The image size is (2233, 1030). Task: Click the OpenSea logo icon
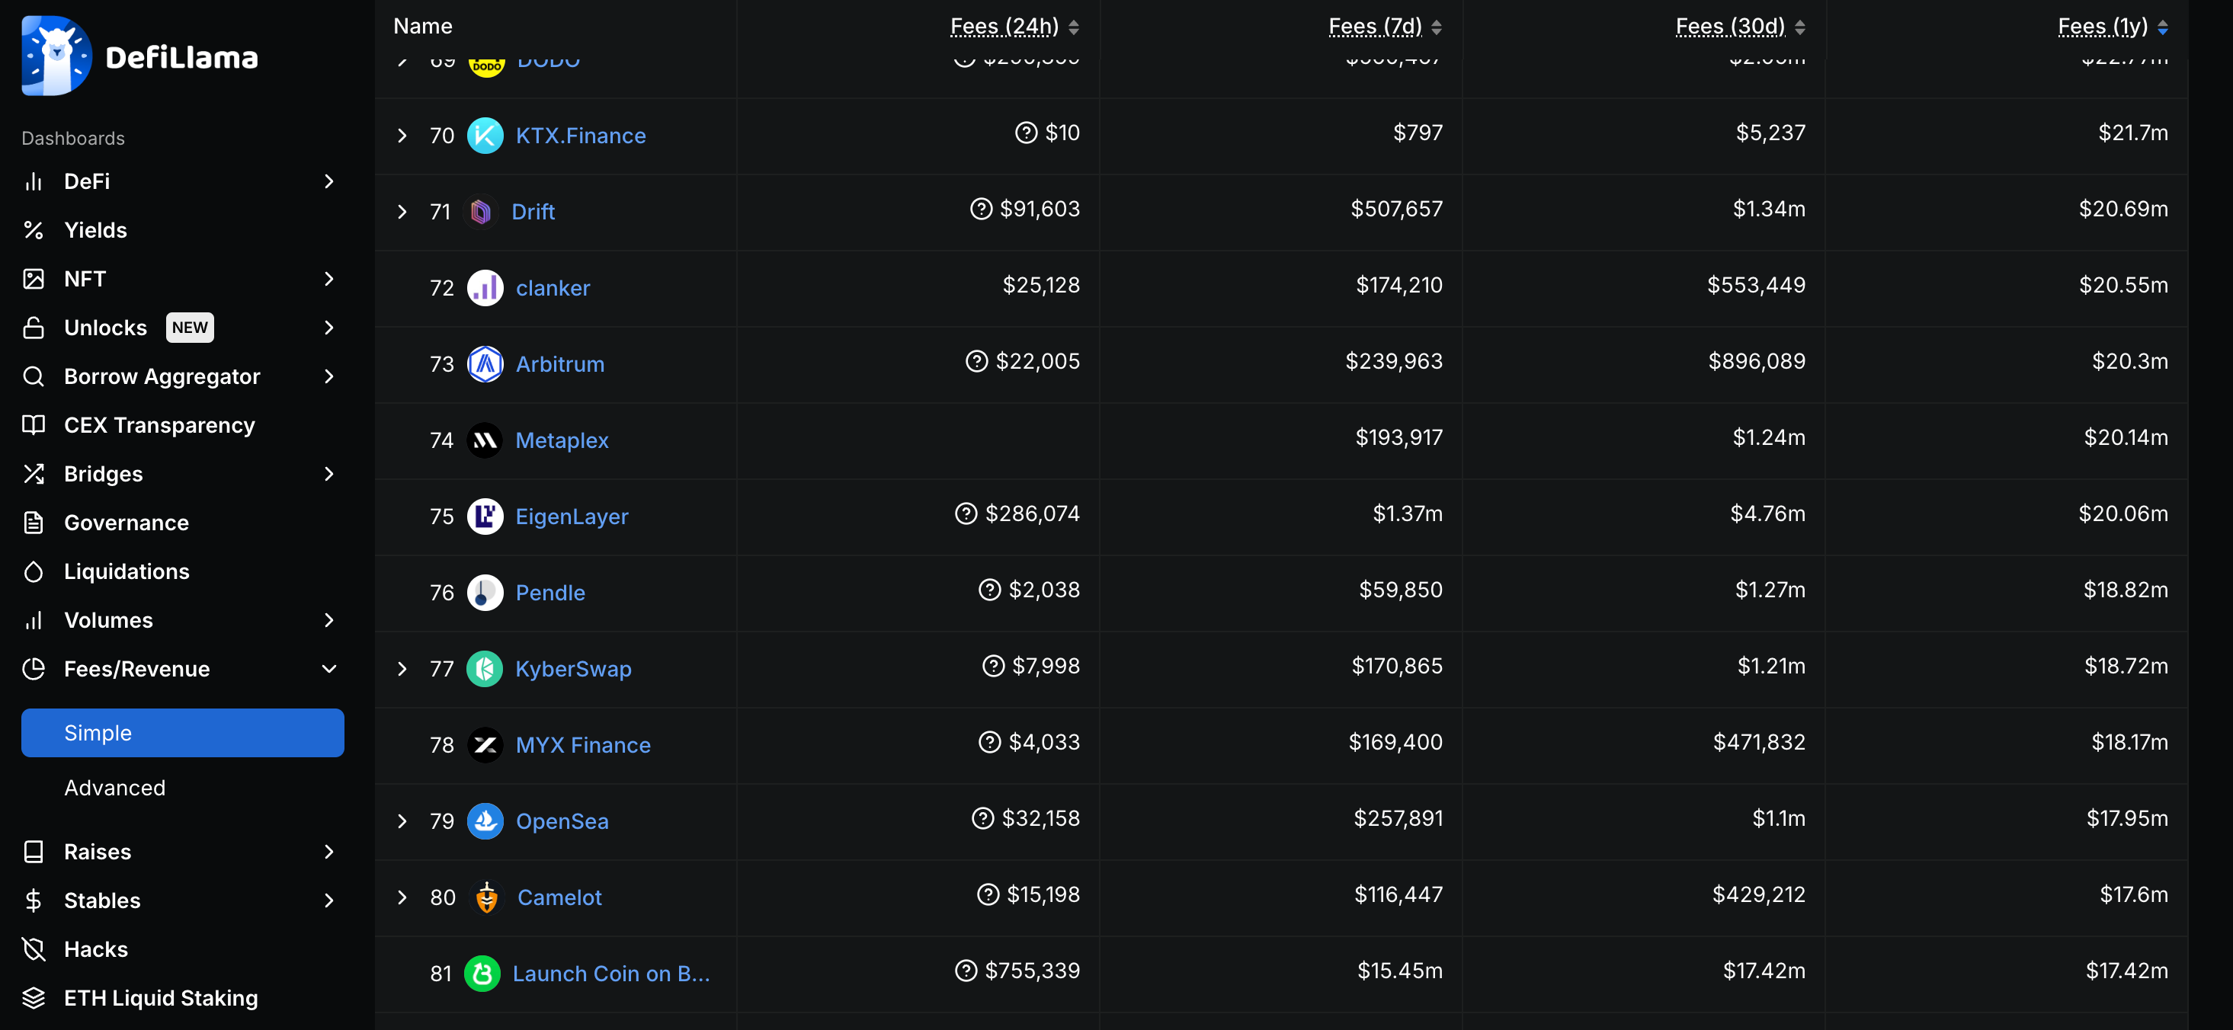485,821
